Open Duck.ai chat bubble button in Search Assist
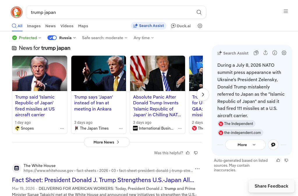This screenshot has height=196, width=298. (x=273, y=145)
